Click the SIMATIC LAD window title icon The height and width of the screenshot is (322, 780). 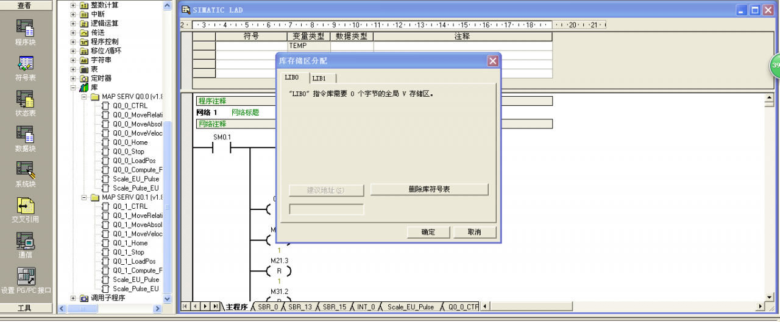(186, 10)
